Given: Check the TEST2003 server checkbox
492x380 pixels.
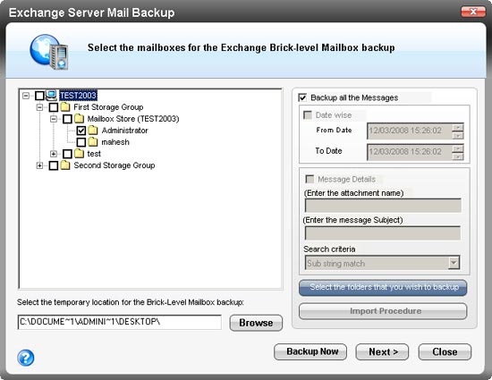Looking at the screenshot, I should tap(39, 96).
